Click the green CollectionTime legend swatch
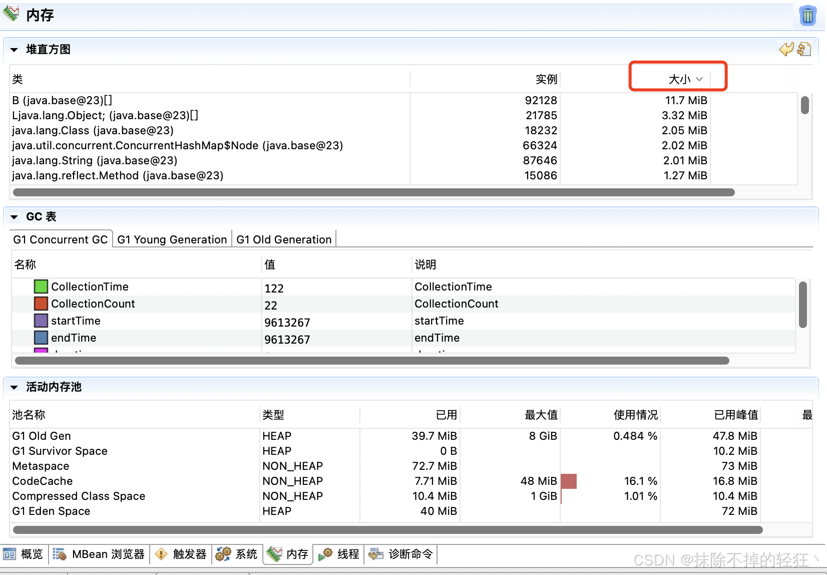Viewport: 827px width, 575px height. (41, 286)
